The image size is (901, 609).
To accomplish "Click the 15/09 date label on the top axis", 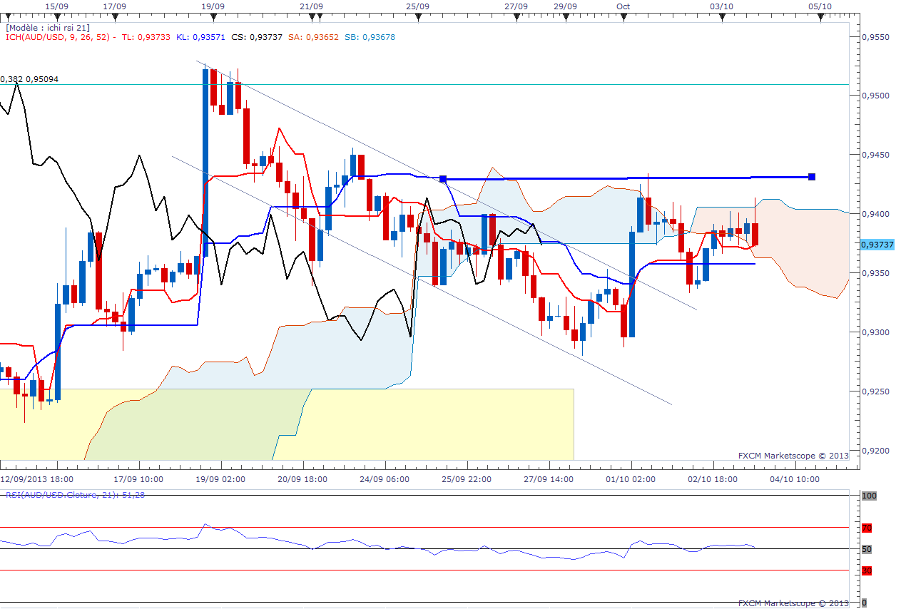I will (x=56, y=6).
